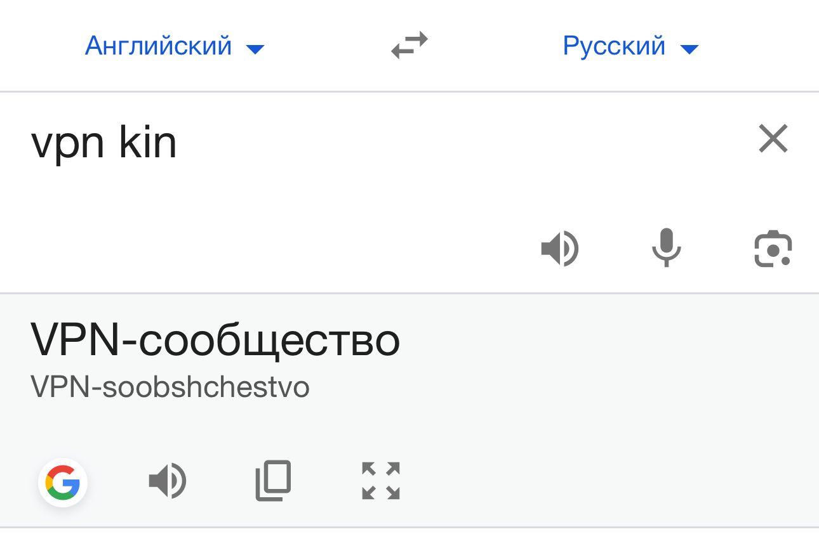The height and width of the screenshot is (534, 819).
Task: Play audio of Russian translation
Action: click(168, 481)
